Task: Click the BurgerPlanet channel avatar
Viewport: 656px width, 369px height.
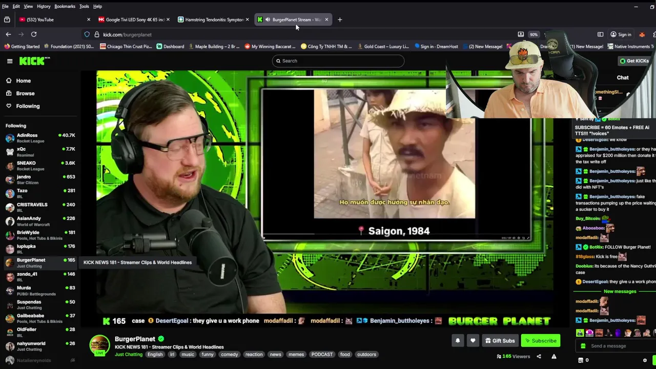Action: click(99, 345)
